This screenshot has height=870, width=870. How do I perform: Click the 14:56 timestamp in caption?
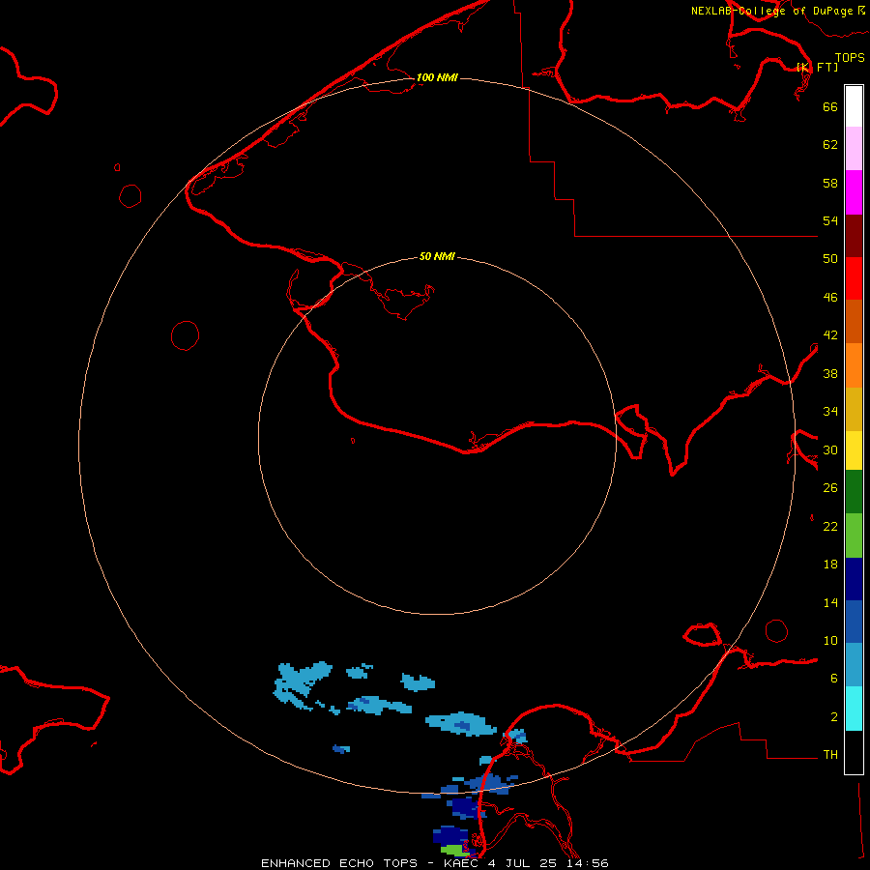pos(588,863)
